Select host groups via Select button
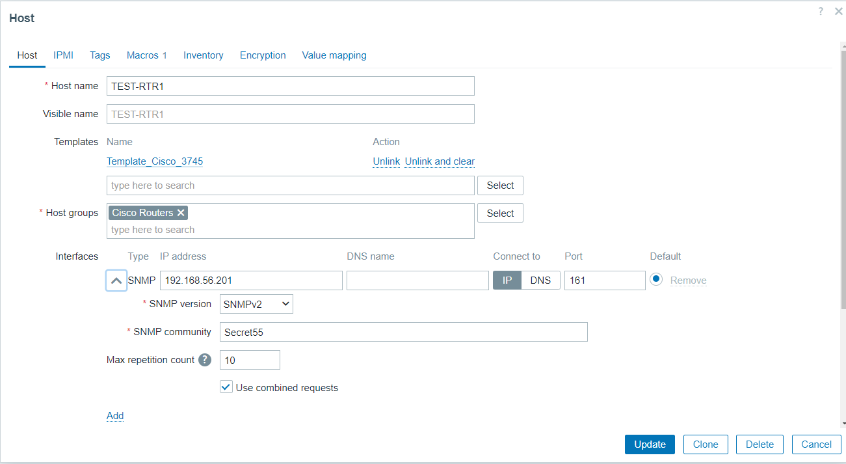The image size is (846, 464). 500,213
